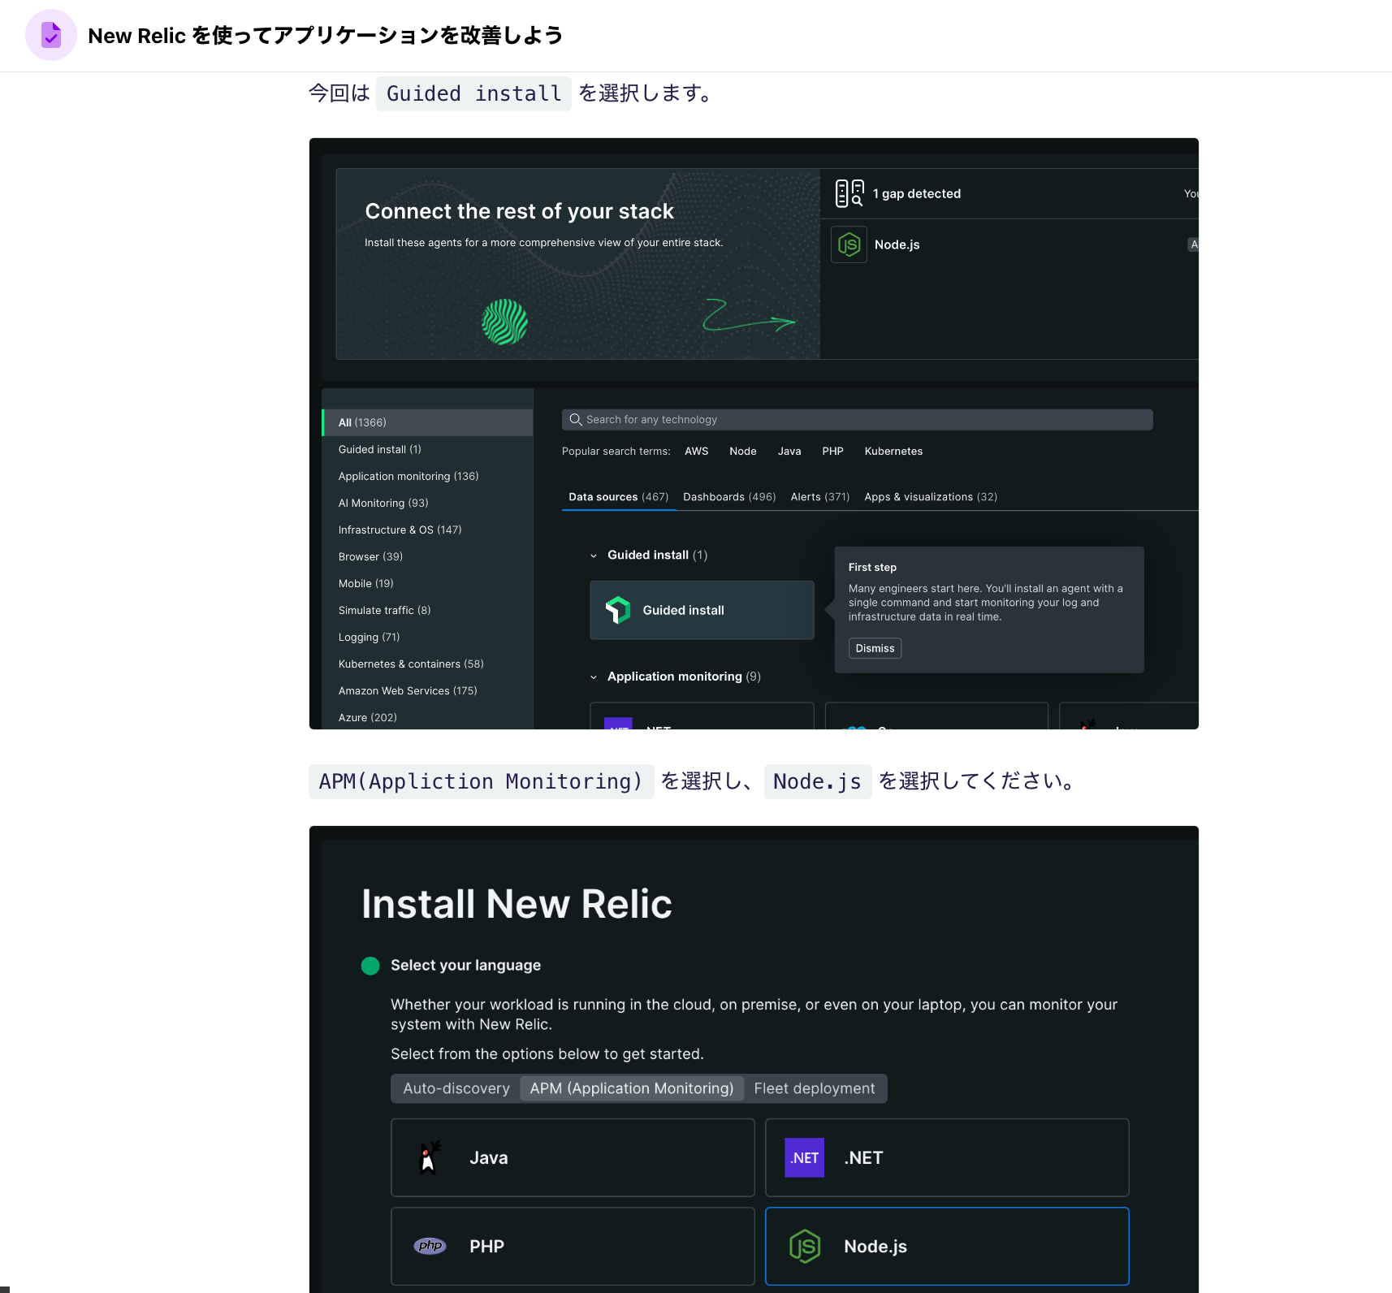The width and height of the screenshot is (1392, 1293).
Task: Click the green striped ball graphic
Action: pyautogui.click(x=504, y=322)
